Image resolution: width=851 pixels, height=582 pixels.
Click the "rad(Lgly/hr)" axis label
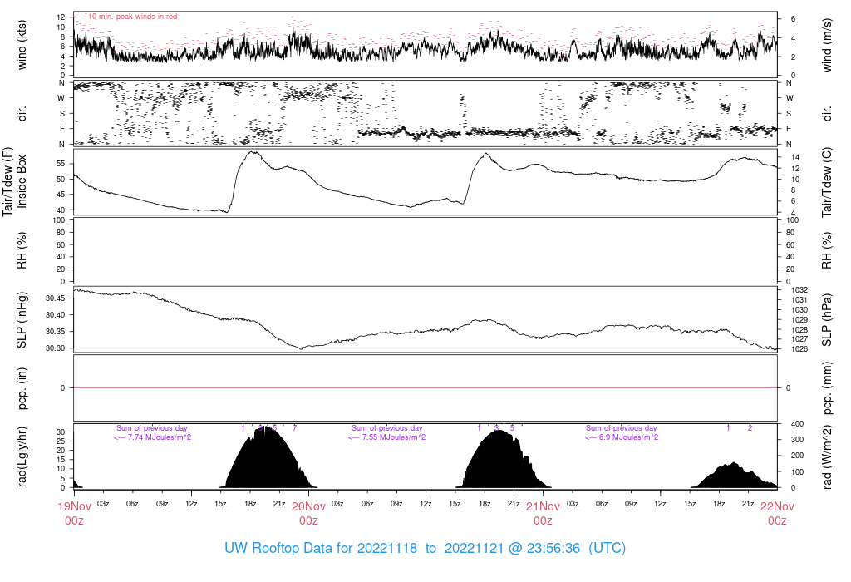click(22, 456)
